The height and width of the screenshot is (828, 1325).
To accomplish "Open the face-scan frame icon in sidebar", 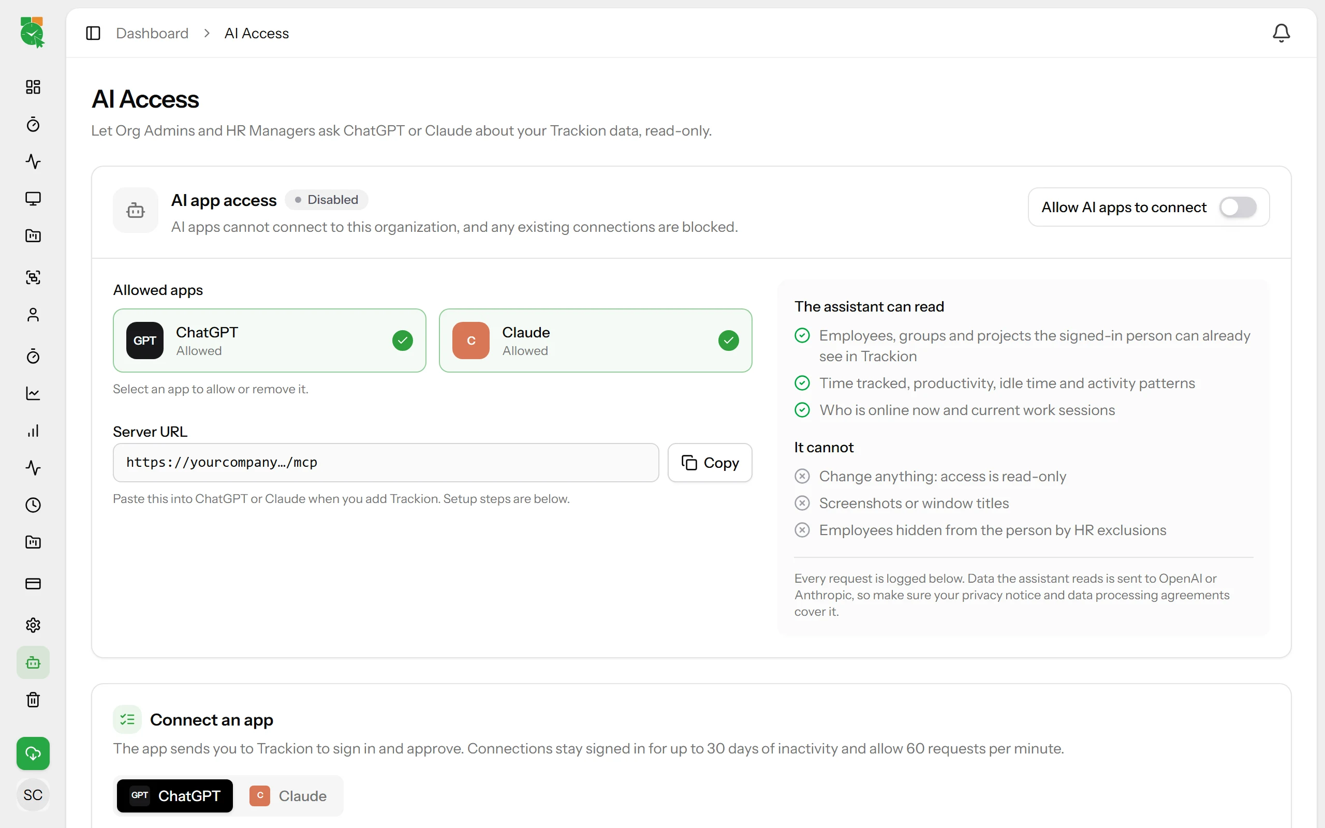I will tap(33, 277).
